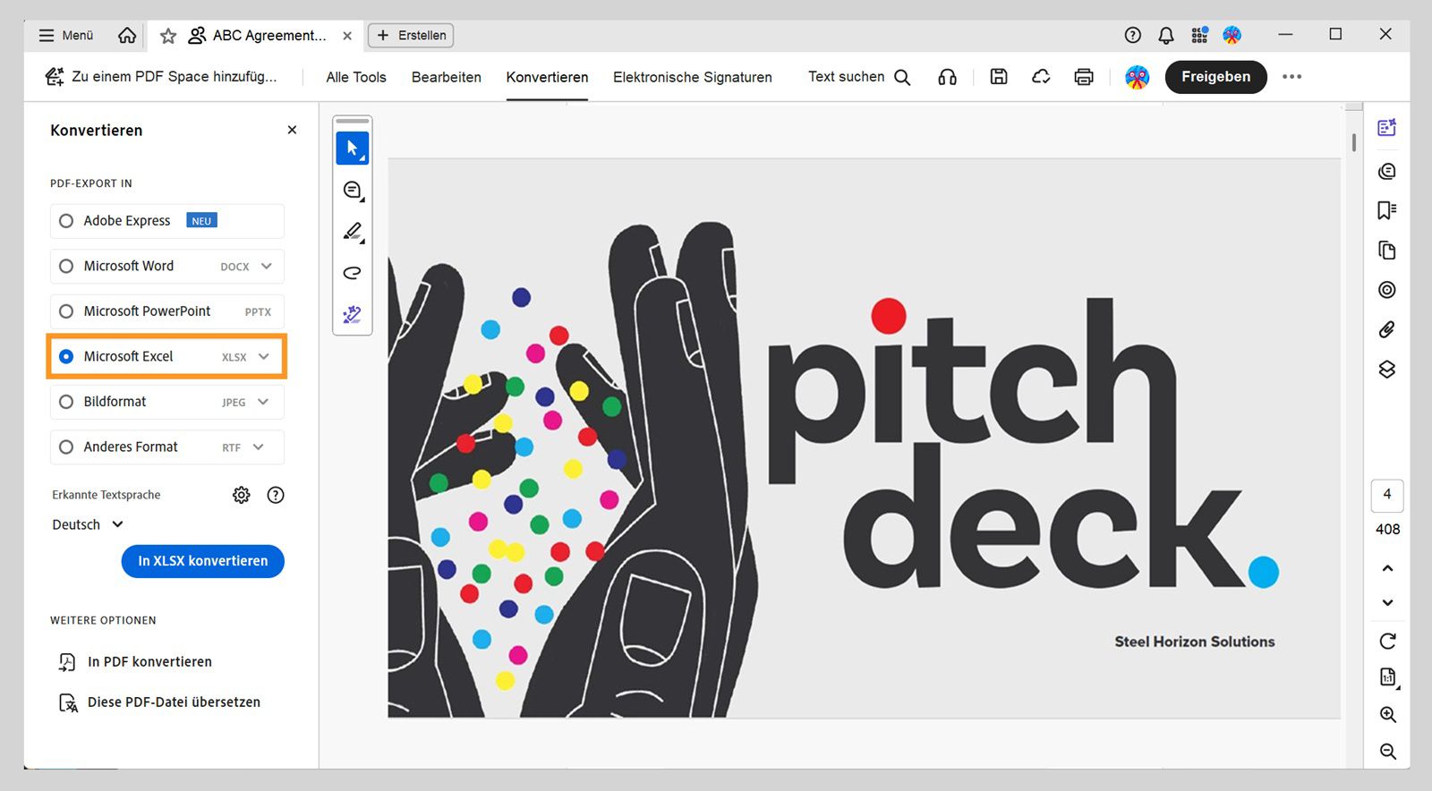Click the cloud sync icon
Screen dimensions: 1432x791
point(1041,77)
